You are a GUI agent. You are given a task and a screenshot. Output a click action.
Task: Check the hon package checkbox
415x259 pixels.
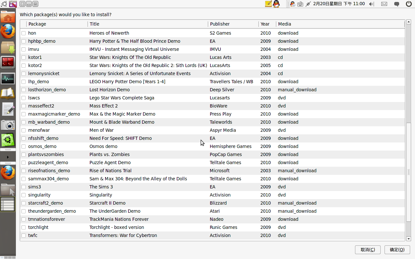[x=24, y=33]
